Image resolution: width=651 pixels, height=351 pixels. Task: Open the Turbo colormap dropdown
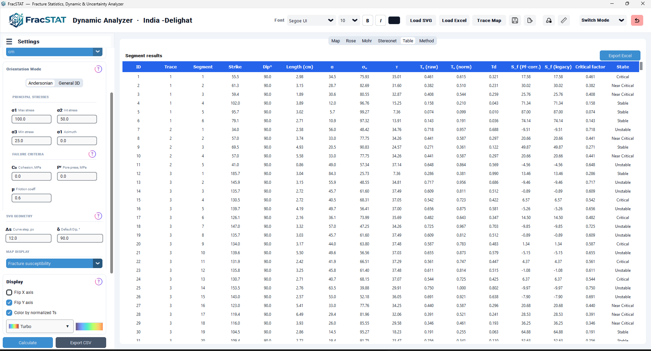[x=40, y=326]
